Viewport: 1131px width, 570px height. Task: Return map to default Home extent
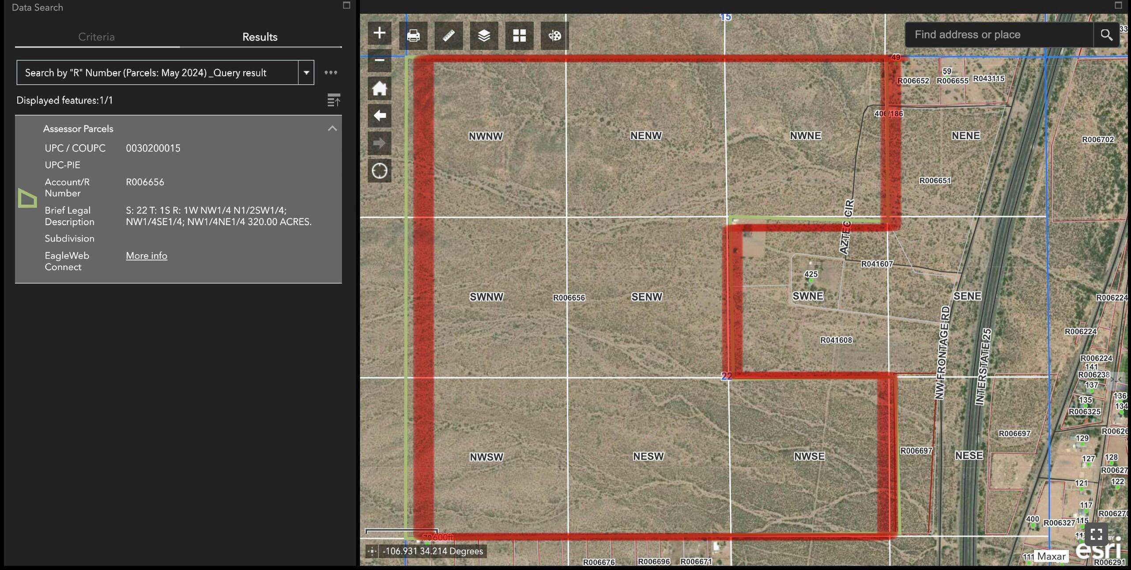(x=379, y=88)
